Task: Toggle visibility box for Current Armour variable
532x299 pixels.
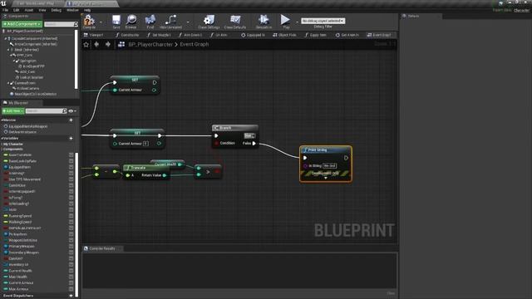Action: click(x=71, y=282)
